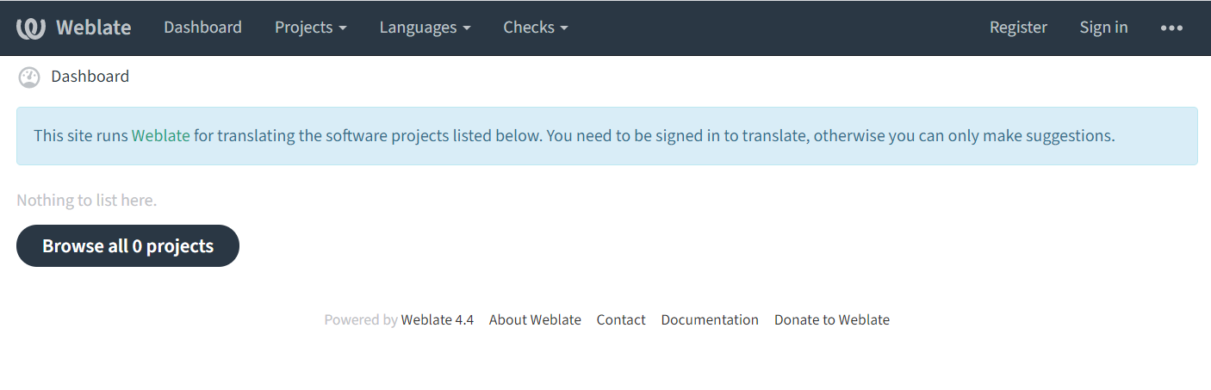This screenshot has height=390, width=1211.
Task: Open the Documentation footer link
Action: (710, 319)
